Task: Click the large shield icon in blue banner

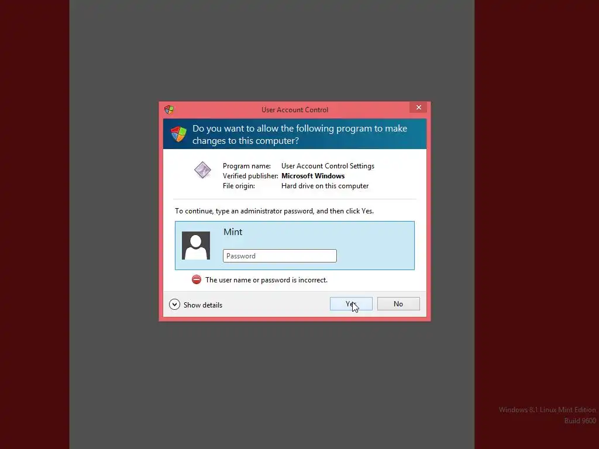Action: pyautogui.click(x=178, y=134)
